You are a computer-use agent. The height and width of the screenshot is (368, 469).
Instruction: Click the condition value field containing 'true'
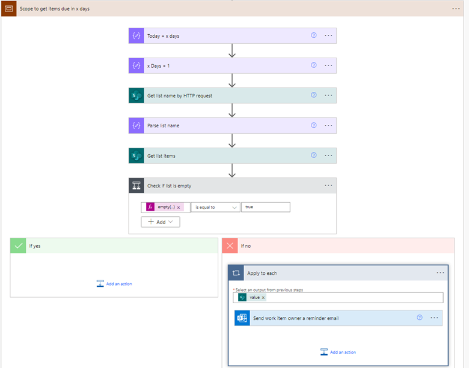(x=265, y=207)
